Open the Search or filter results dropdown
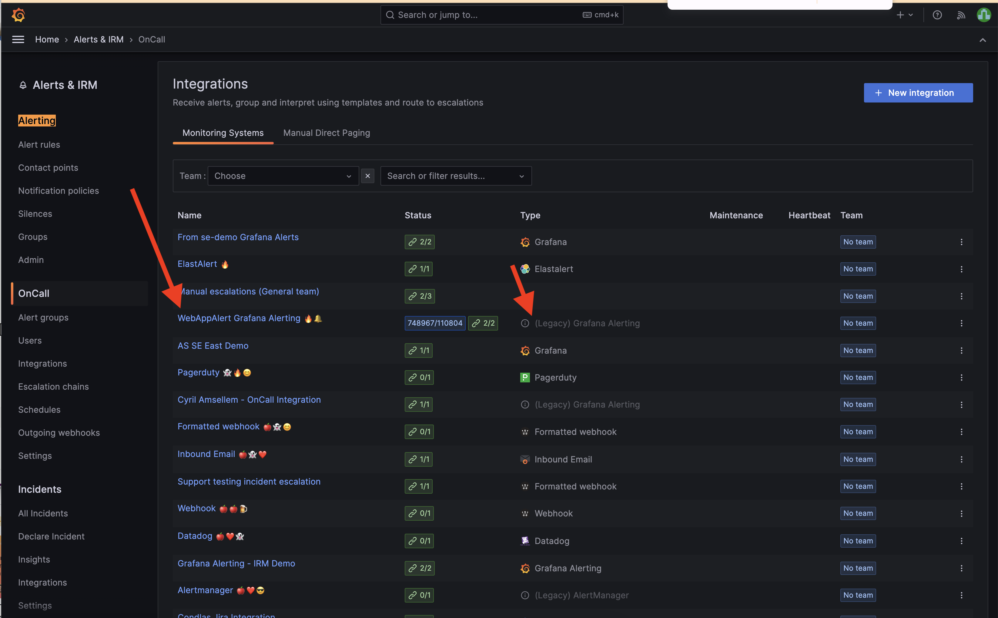This screenshot has width=998, height=618. (455, 176)
